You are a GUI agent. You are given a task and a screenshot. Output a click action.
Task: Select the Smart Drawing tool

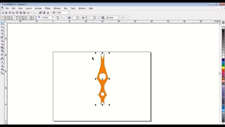[x=2, y=37]
